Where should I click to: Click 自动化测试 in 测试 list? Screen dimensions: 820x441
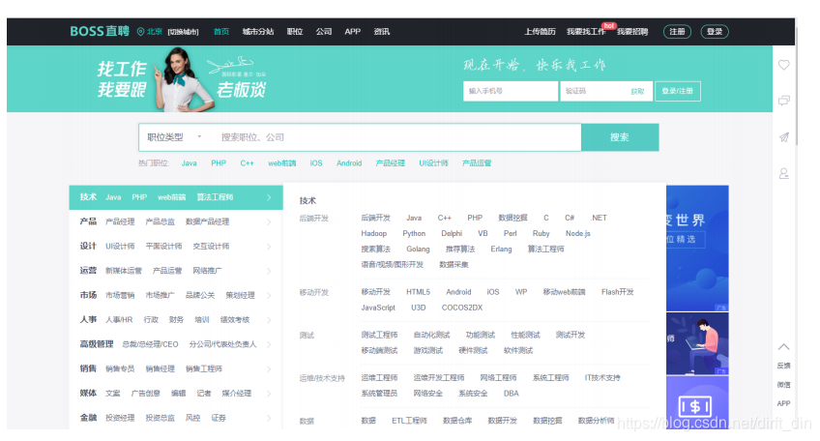[x=431, y=335]
